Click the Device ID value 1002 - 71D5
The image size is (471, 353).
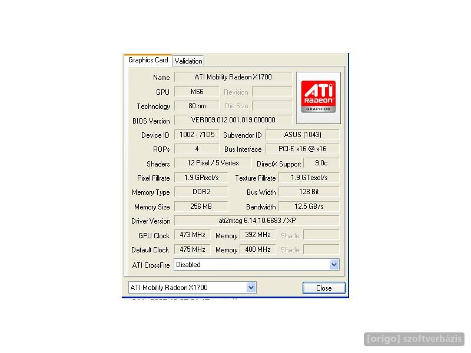(197, 135)
